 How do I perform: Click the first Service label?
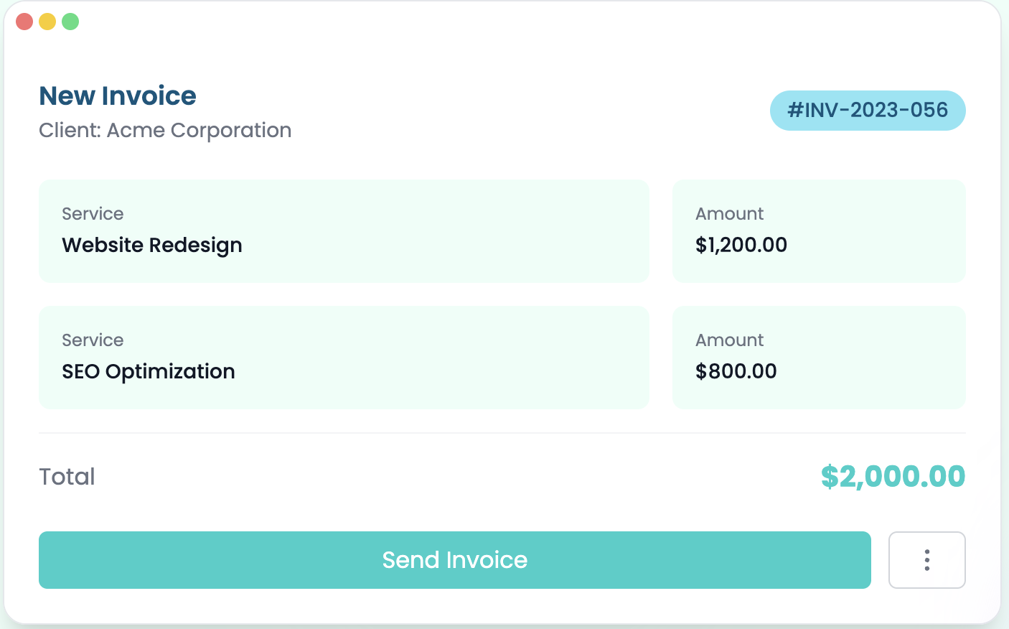[93, 213]
